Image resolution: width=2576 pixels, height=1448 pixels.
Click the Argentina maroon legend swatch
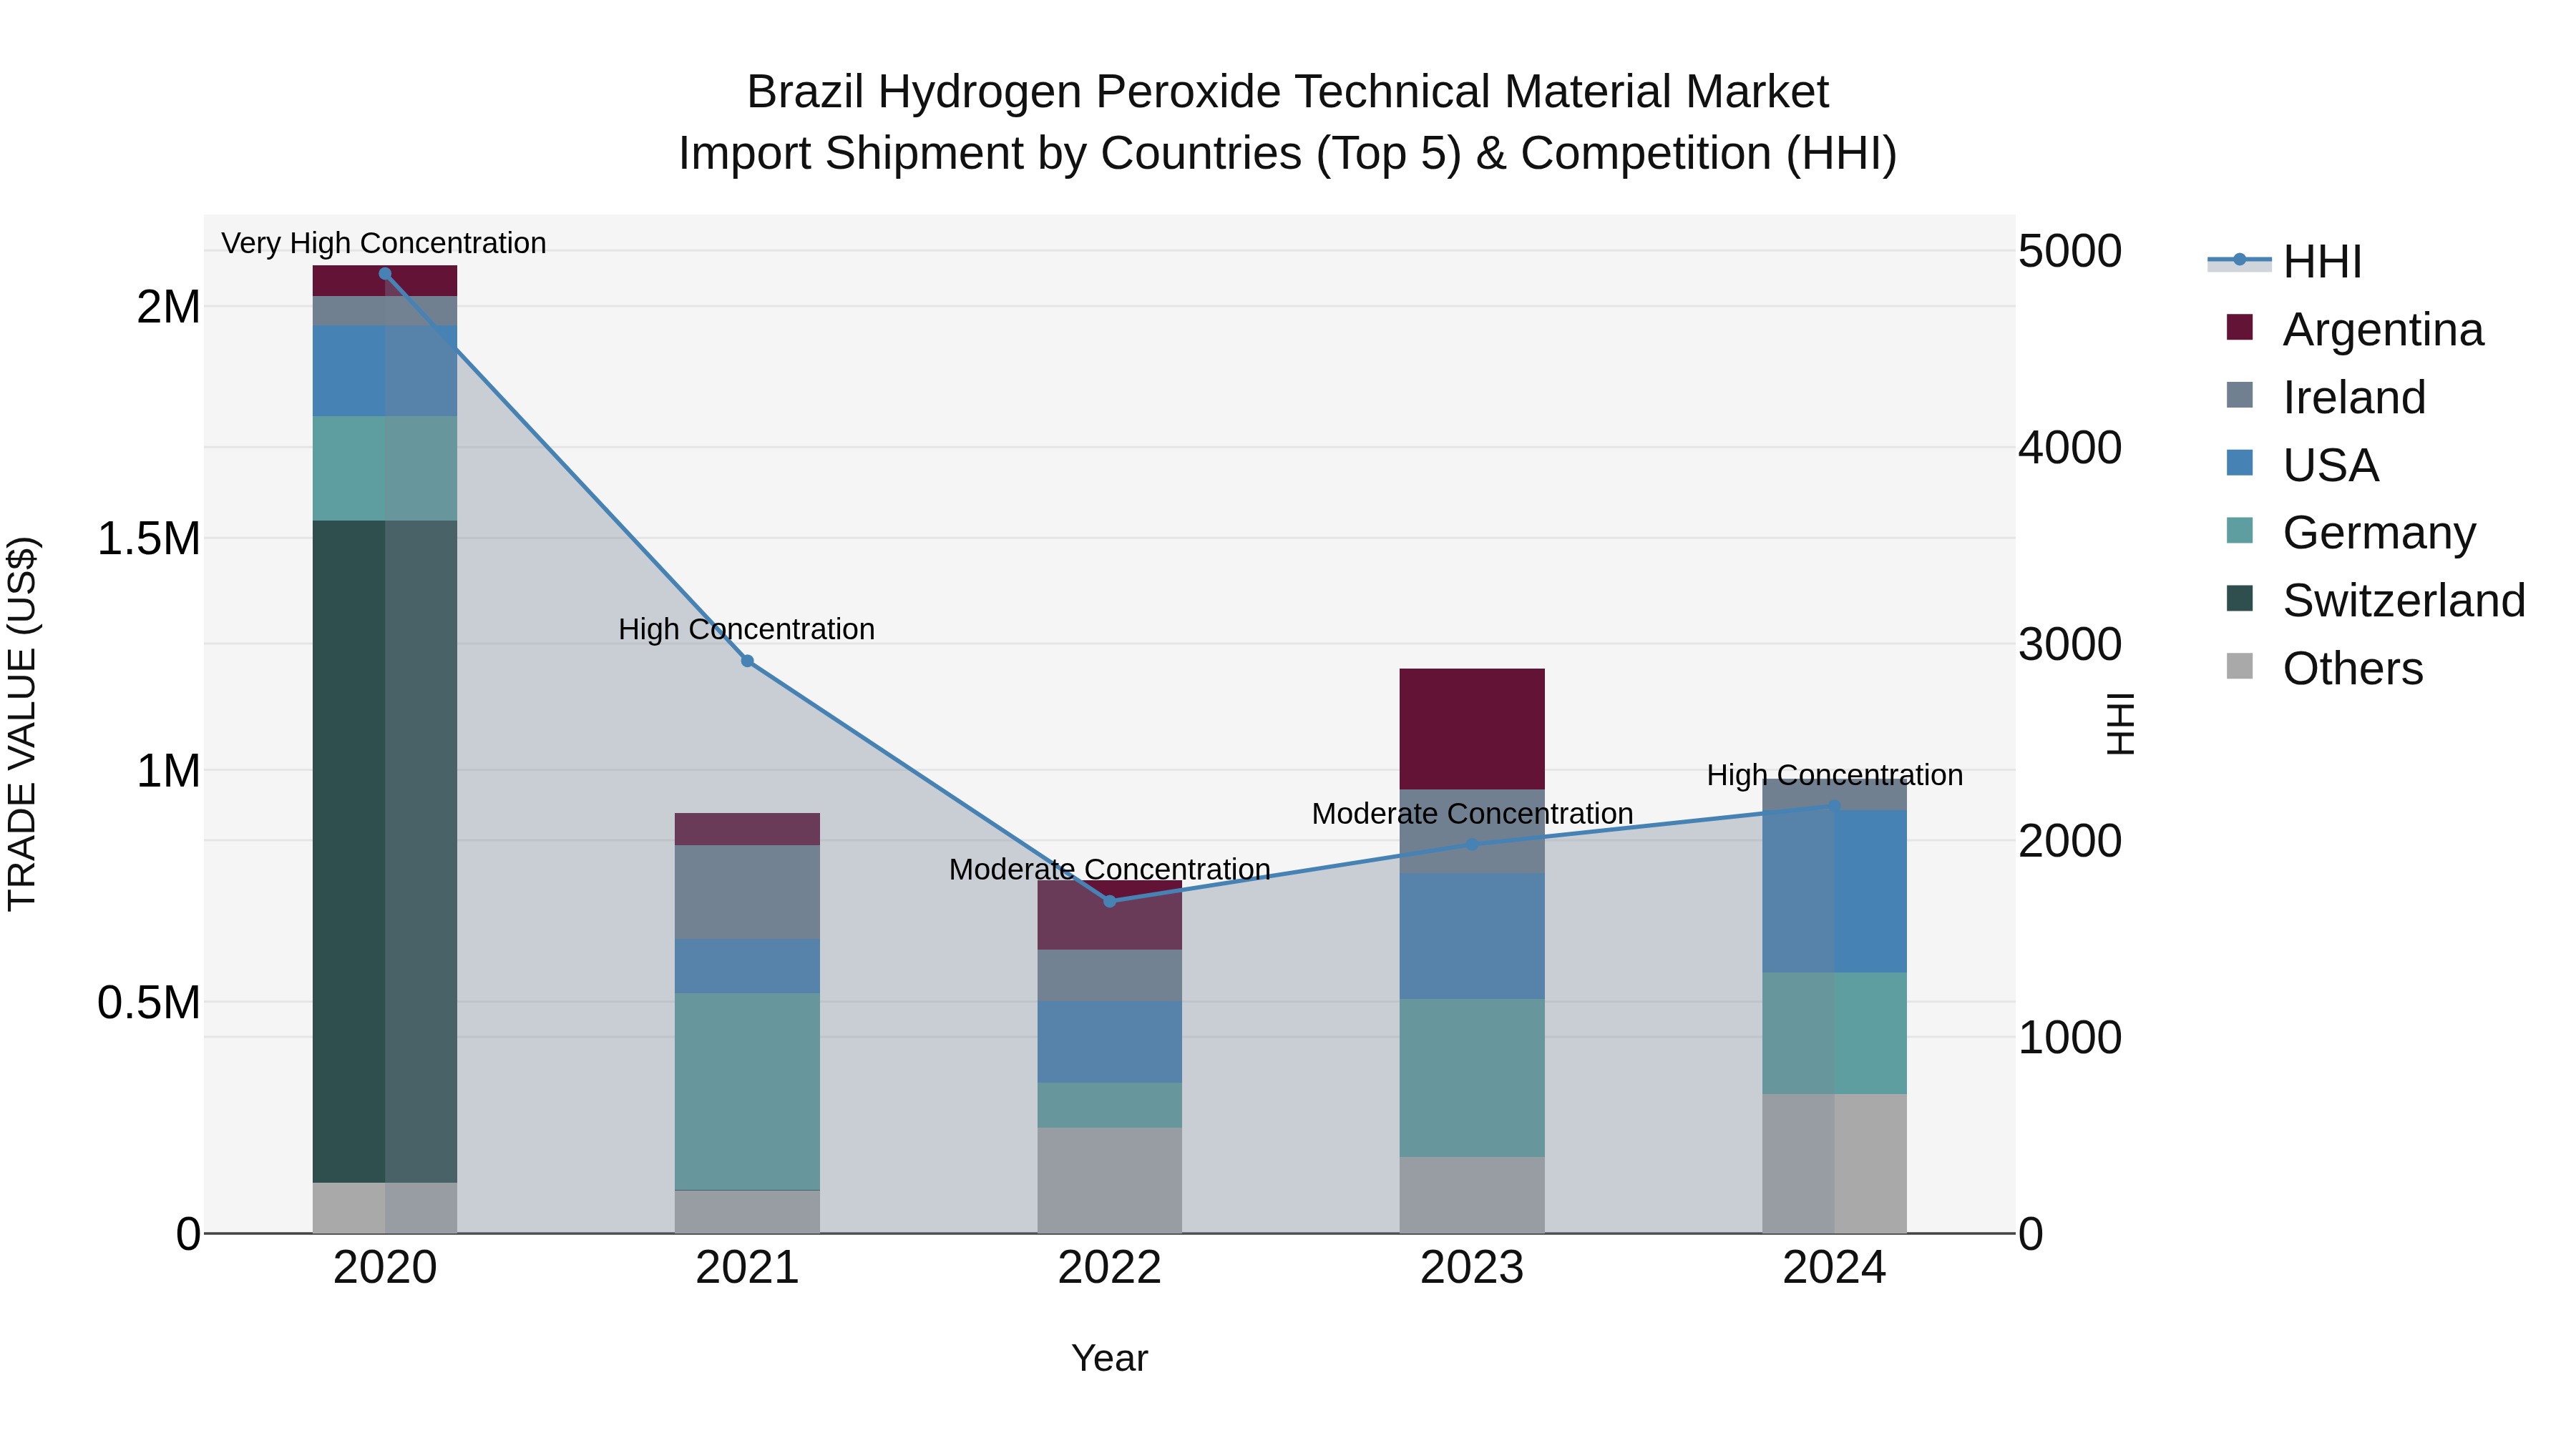(x=2240, y=327)
